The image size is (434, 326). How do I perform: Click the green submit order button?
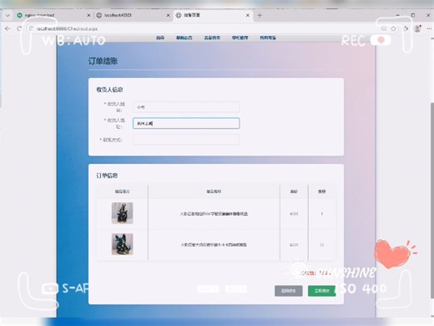click(x=322, y=291)
